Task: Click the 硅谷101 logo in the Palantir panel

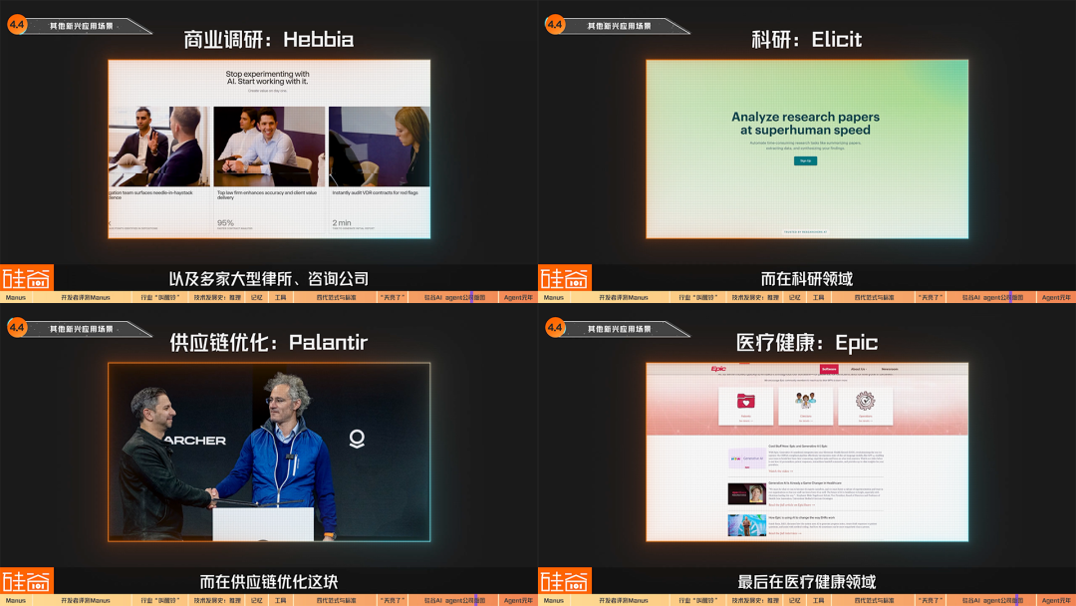Action: click(x=27, y=581)
